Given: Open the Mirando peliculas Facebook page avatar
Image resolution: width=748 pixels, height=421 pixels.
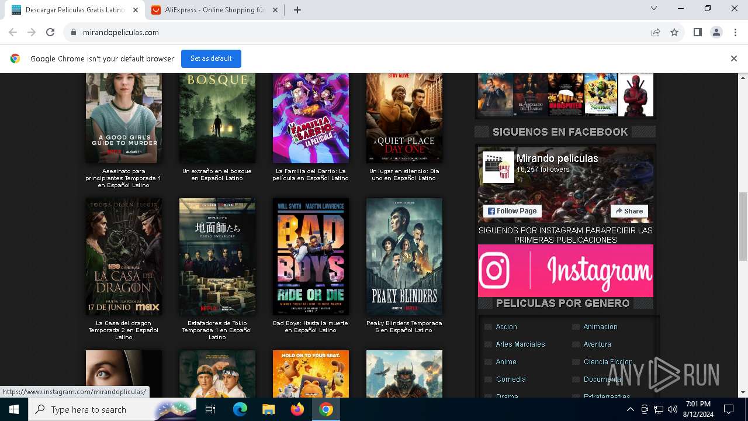Looking at the screenshot, I should (498, 167).
